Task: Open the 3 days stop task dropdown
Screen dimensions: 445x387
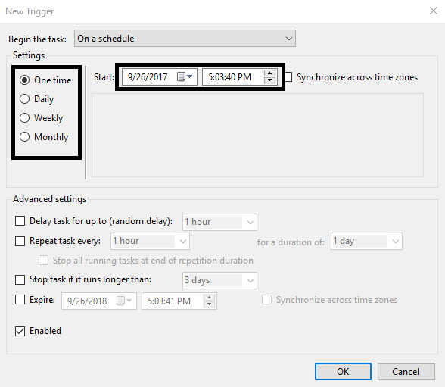Action: tap(219, 280)
